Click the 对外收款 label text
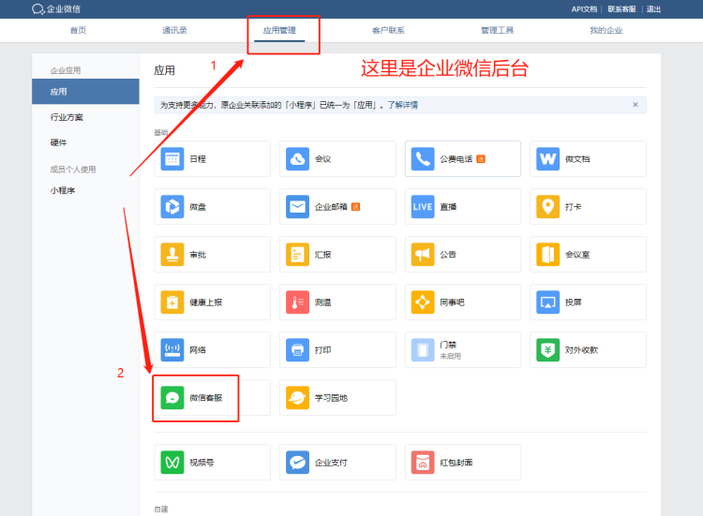 tap(581, 350)
